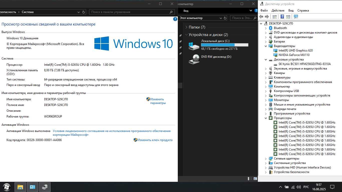Screen dimensions: 342x192
Task: Click the help icon in the Explorer ribbon
Action: tap(256, 10)
